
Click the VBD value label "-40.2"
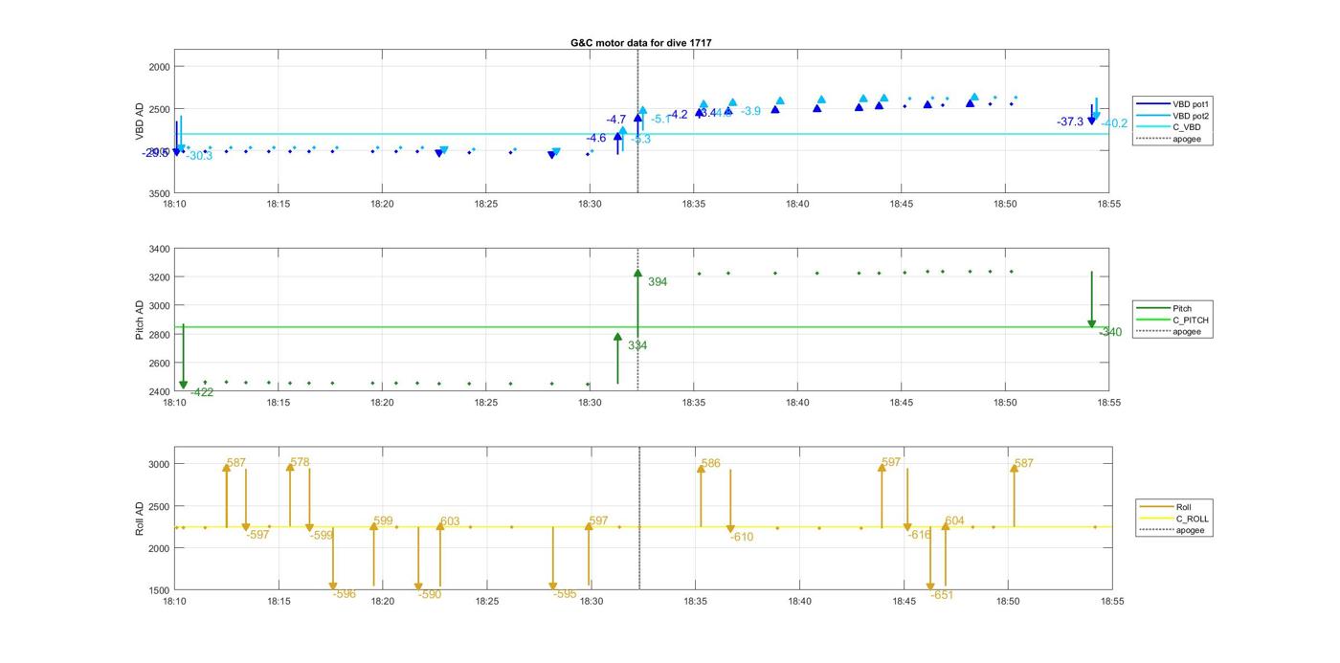click(x=1114, y=123)
